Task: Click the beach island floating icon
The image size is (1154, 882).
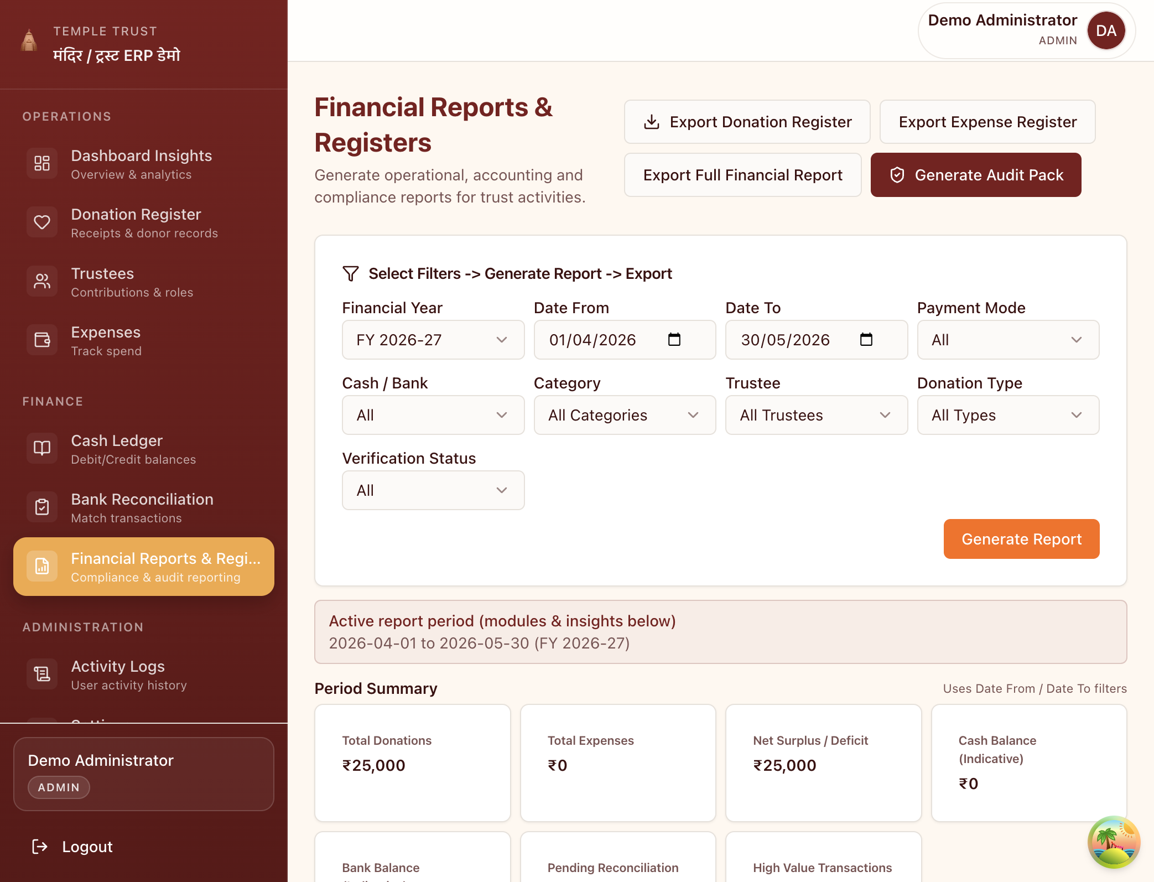Action: (x=1114, y=842)
